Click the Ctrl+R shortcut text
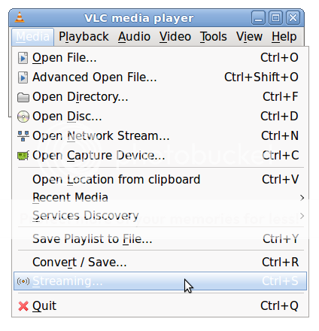This screenshot has width=319, height=331. (x=281, y=263)
